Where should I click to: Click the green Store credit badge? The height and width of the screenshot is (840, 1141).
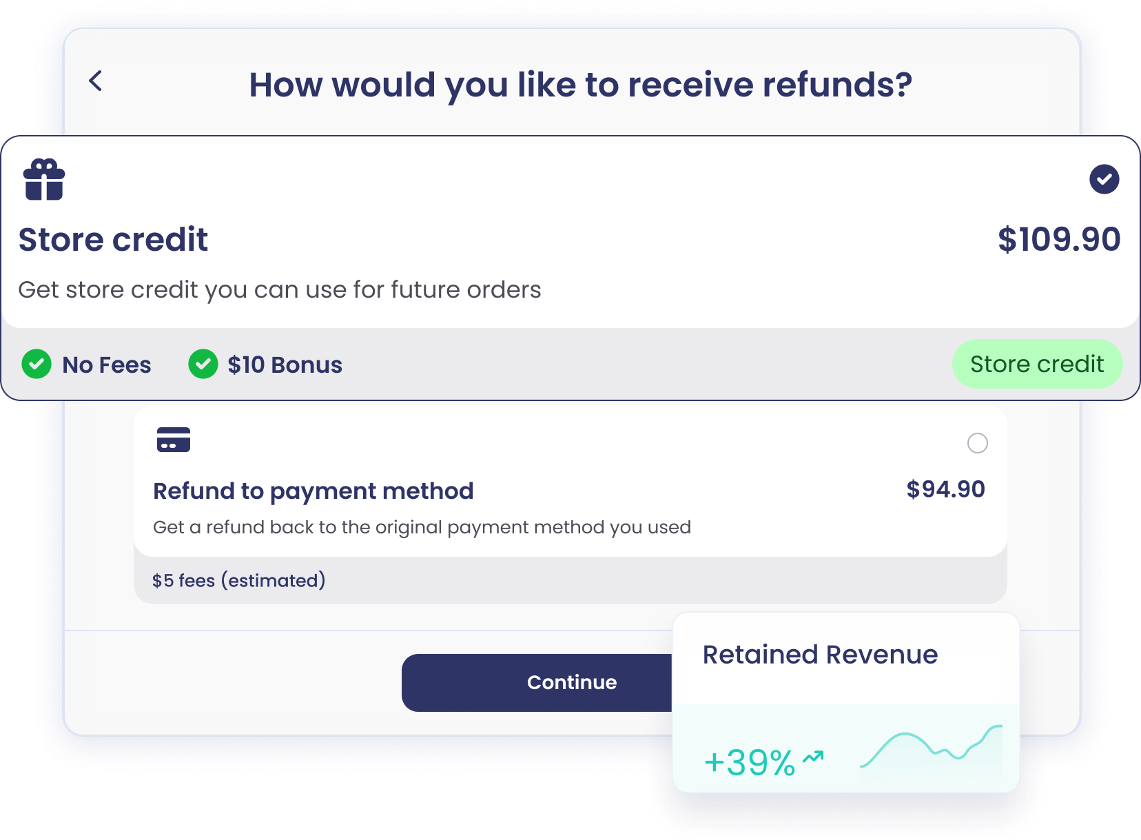pos(1037,364)
